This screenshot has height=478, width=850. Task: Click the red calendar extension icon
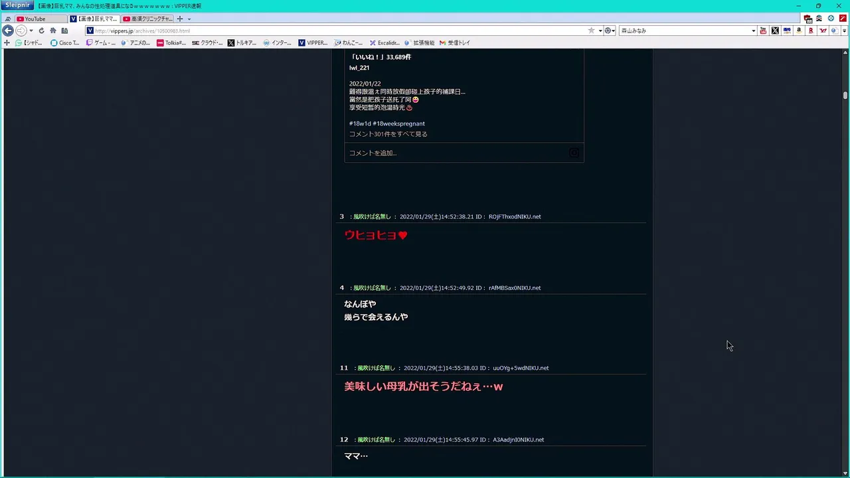(807, 19)
